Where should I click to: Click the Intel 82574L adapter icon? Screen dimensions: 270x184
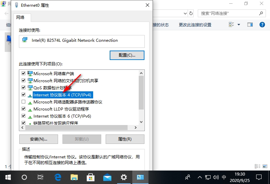pos(25,40)
